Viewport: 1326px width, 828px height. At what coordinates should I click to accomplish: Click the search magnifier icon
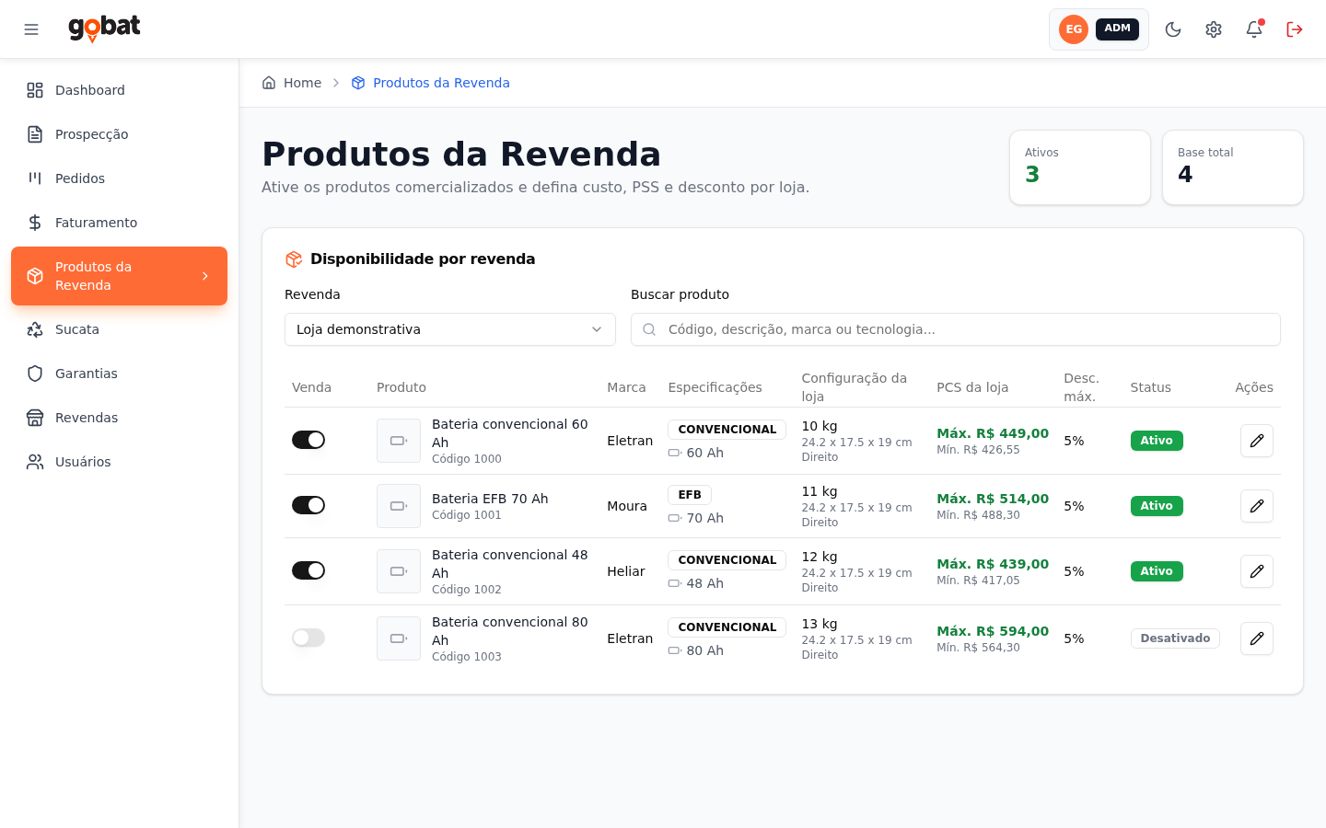pyautogui.click(x=649, y=329)
